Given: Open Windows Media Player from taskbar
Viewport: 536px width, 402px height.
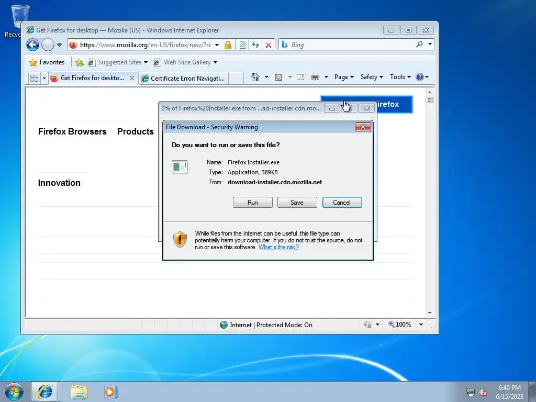Looking at the screenshot, I should pos(110,392).
